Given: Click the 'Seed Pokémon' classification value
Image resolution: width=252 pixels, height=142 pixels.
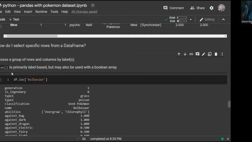Looking at the screenshot, I should coord(79,104).
